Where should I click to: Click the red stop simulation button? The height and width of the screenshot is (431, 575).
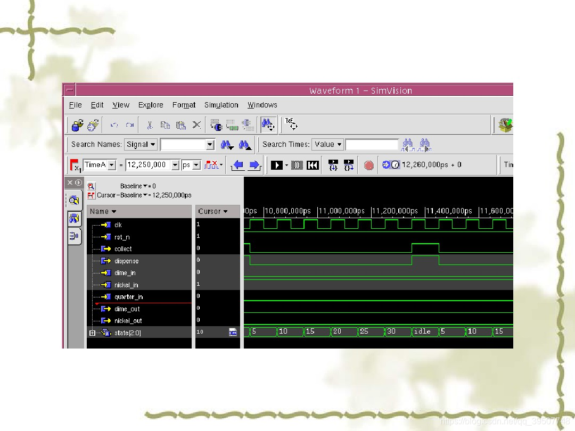[x=368, y=165]
